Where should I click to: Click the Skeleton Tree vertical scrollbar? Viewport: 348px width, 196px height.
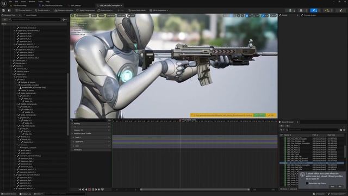(68, 104)
